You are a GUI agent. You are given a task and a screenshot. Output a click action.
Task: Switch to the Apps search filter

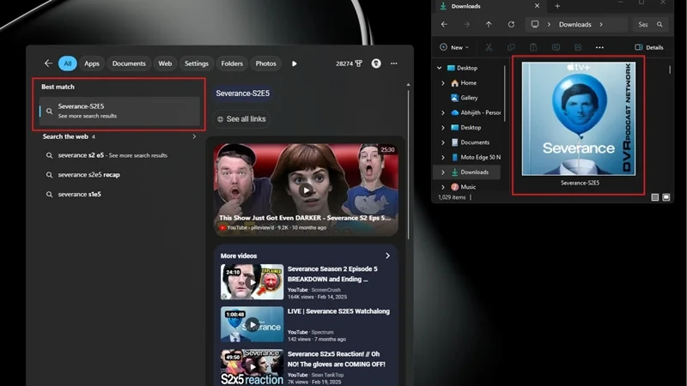92,63
